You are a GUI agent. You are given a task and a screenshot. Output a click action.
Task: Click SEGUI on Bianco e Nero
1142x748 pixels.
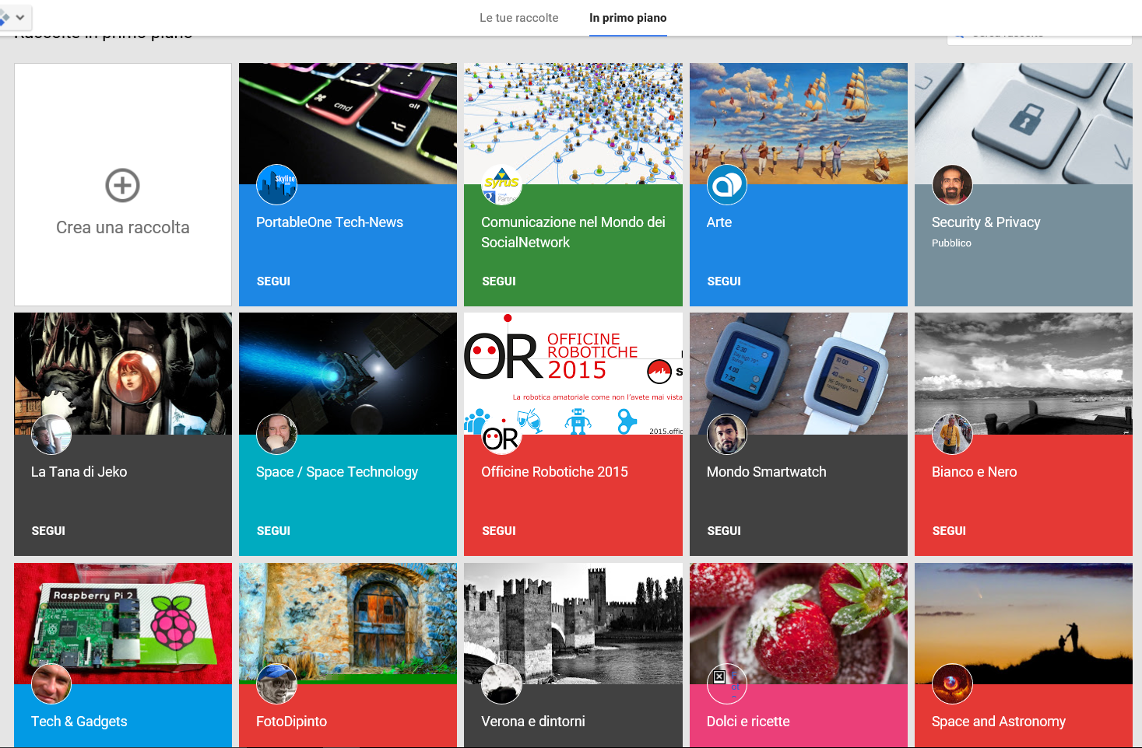[x=949, y=531]
